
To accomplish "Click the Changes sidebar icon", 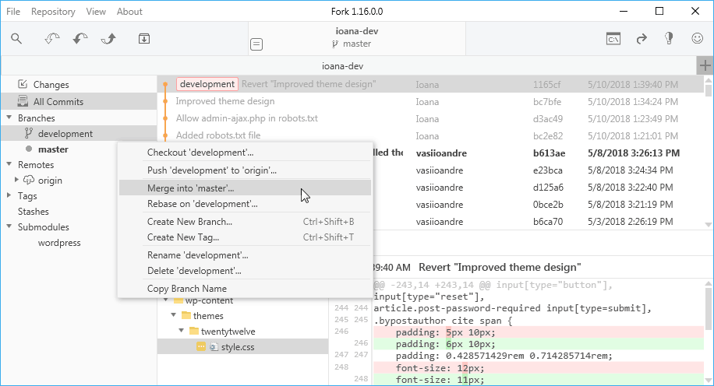I will [x=23, y=83].
